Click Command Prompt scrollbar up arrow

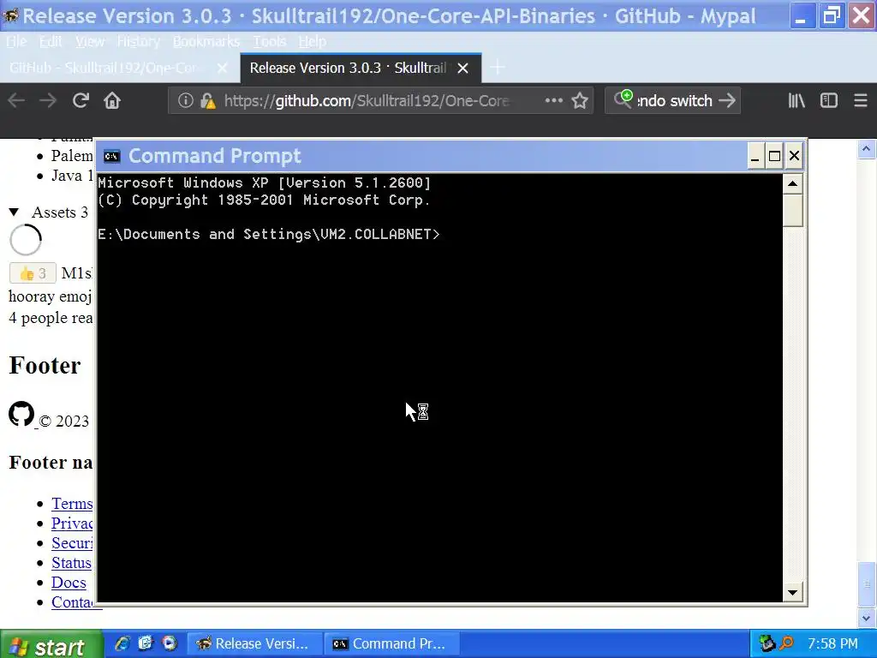[792, 183]
